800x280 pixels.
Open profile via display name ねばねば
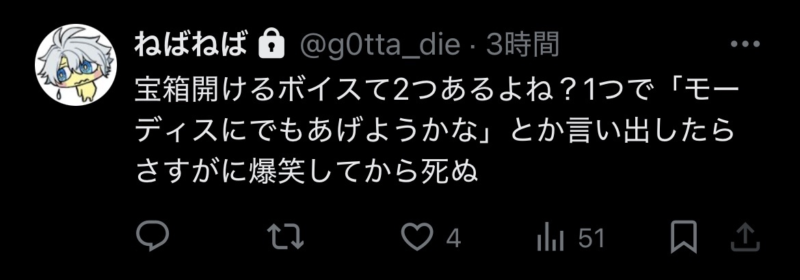point(191,45)
